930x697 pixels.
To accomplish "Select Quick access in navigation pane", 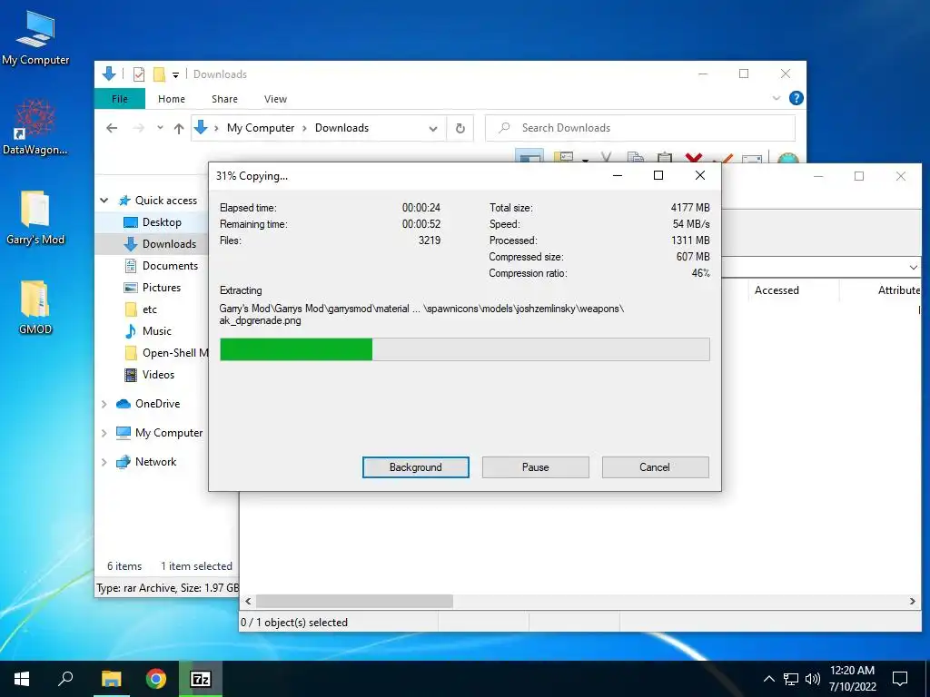I will [x=158, y=201].
